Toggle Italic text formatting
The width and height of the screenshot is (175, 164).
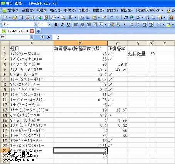pyautogui.click(x=62, y=25)
